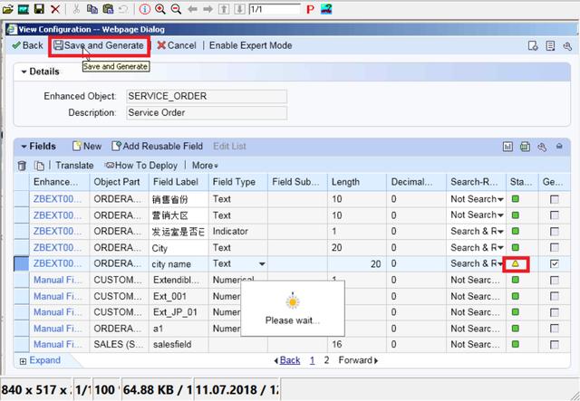Show image information with red i icon
Viewport: 580px width, 401px height.
(145, 9)
